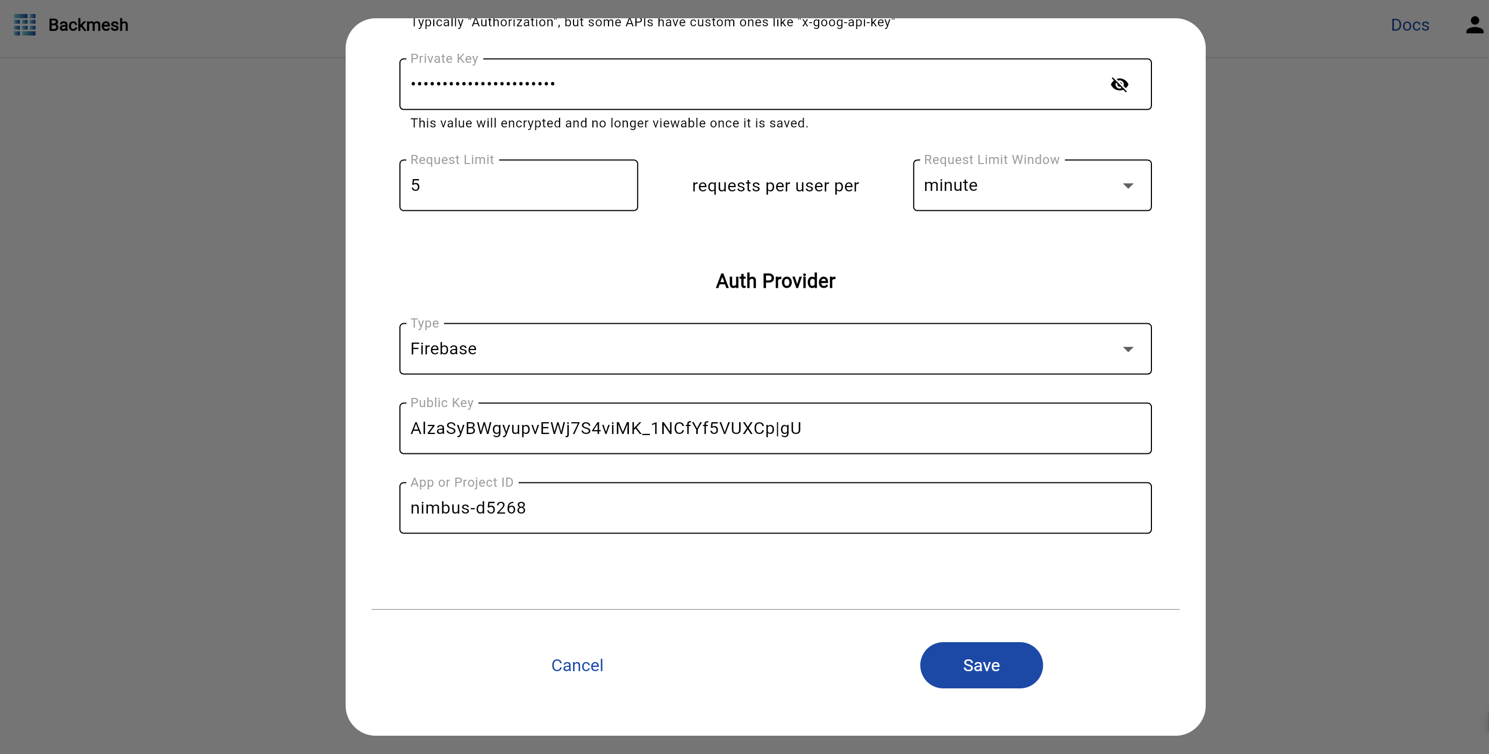Click the App or Project ID field
The width and height of the screenshot is (1489, 754).
click(775, 508)
